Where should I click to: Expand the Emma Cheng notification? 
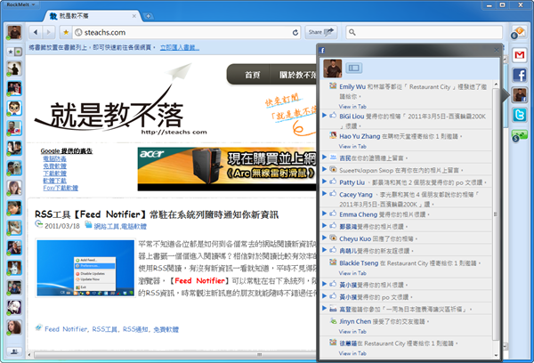click(325, 214)
